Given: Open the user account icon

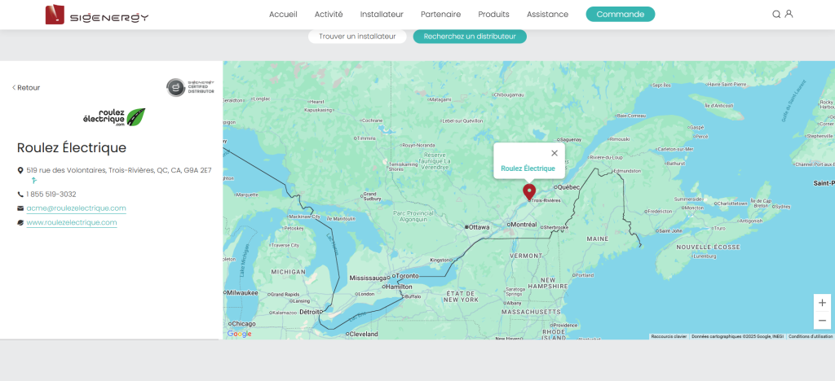Looking at the screenshot, I should click(x=789, y=14).
